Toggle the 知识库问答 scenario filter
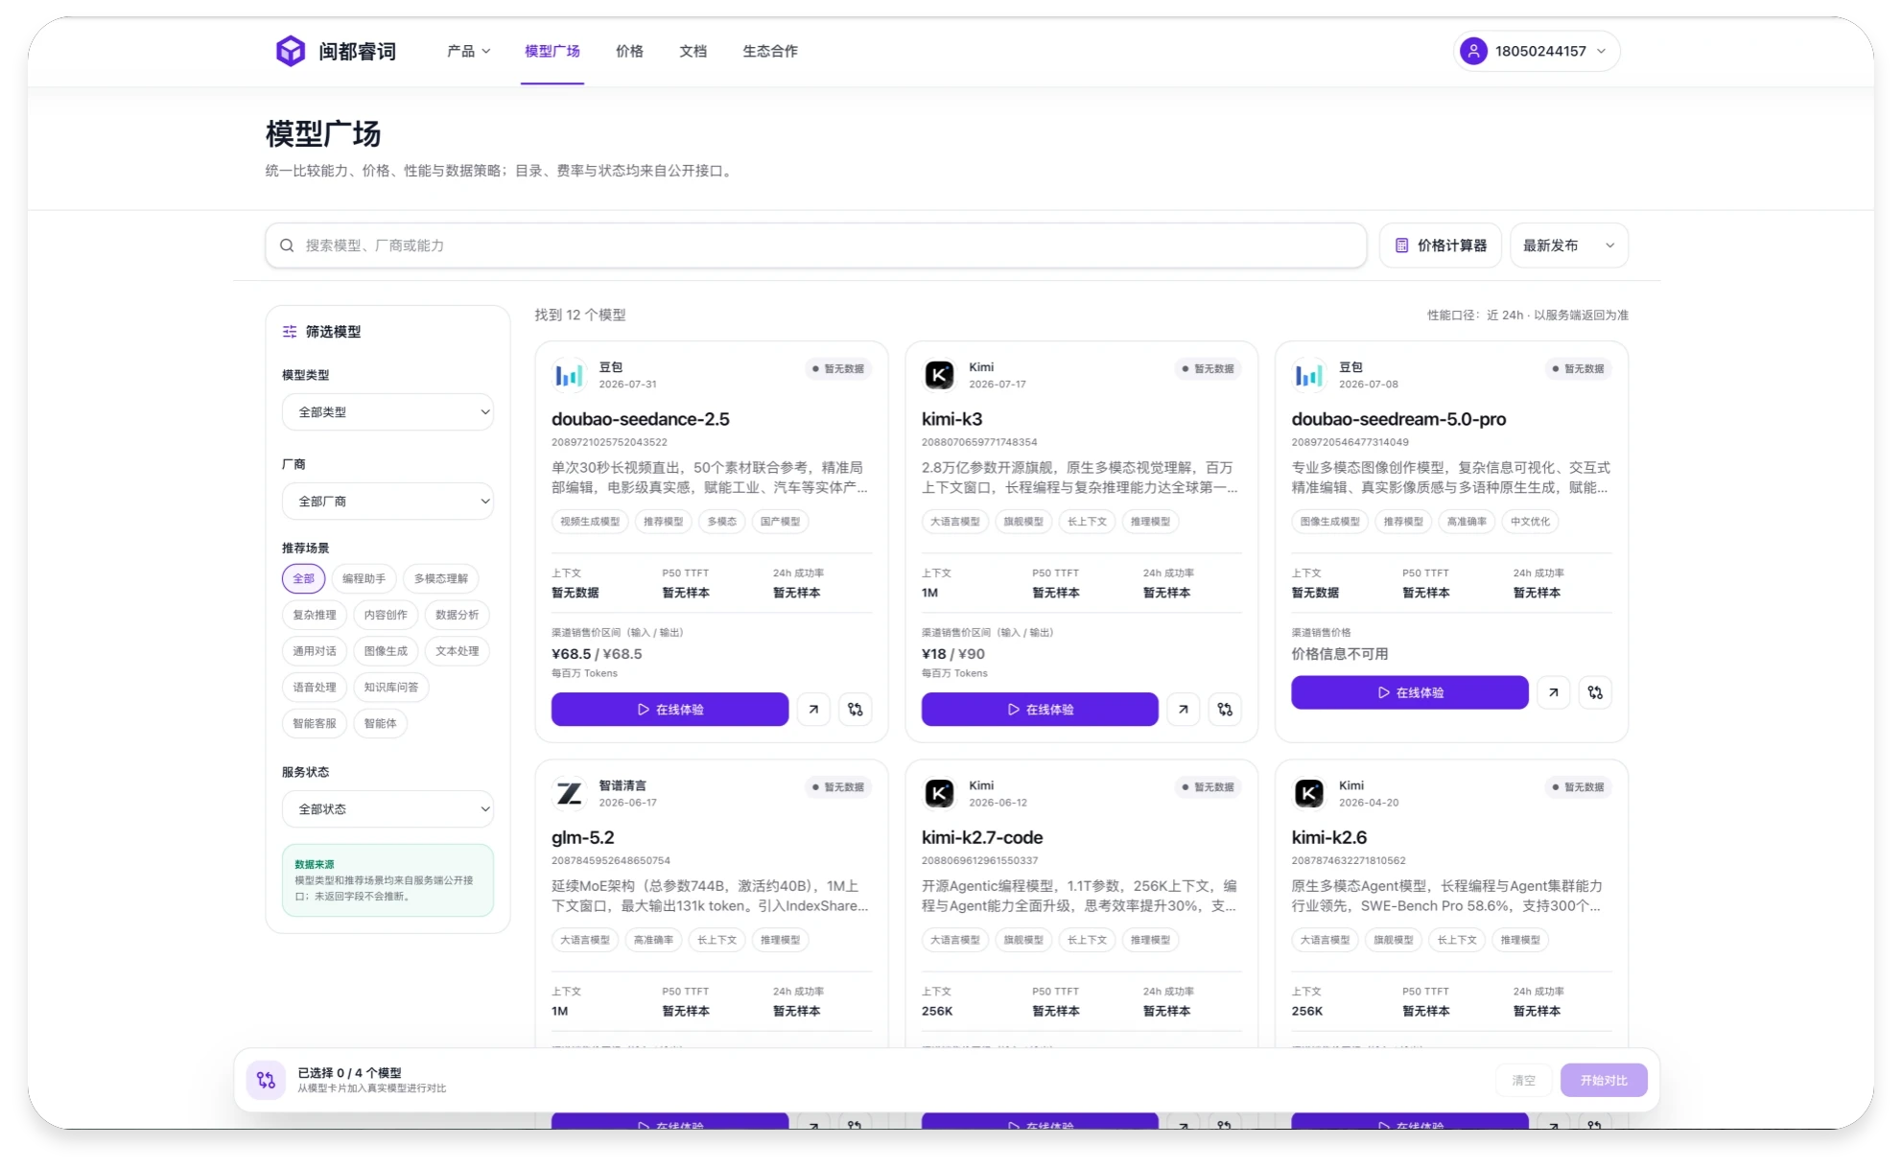This screenshot has height=1169, width=1902. (391, 688)
